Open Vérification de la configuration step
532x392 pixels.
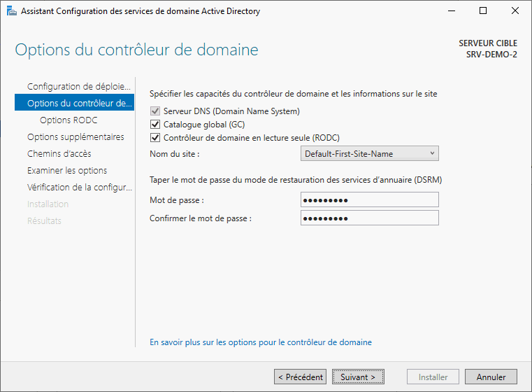point(78,188)
